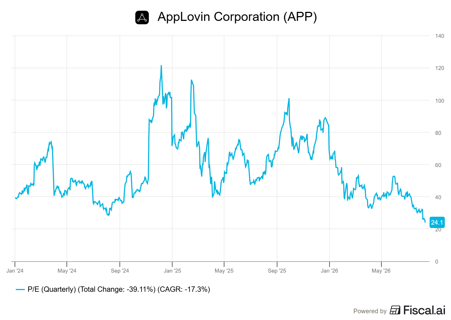Click the Fiscal.ai logo icon
Viewport: 451px width, 320px height.
click(395, 310)
